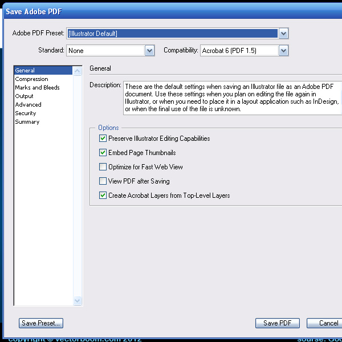
Task: View the Summary category
Action: click(43, 122)
